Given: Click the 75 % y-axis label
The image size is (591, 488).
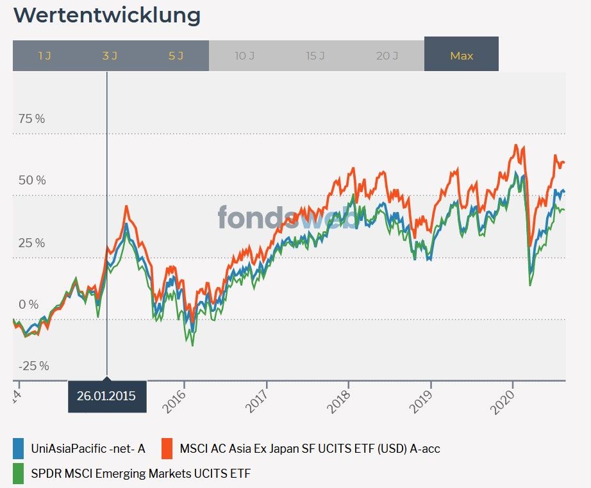Looking at the screenshot, I should click(x=32, y=118).
